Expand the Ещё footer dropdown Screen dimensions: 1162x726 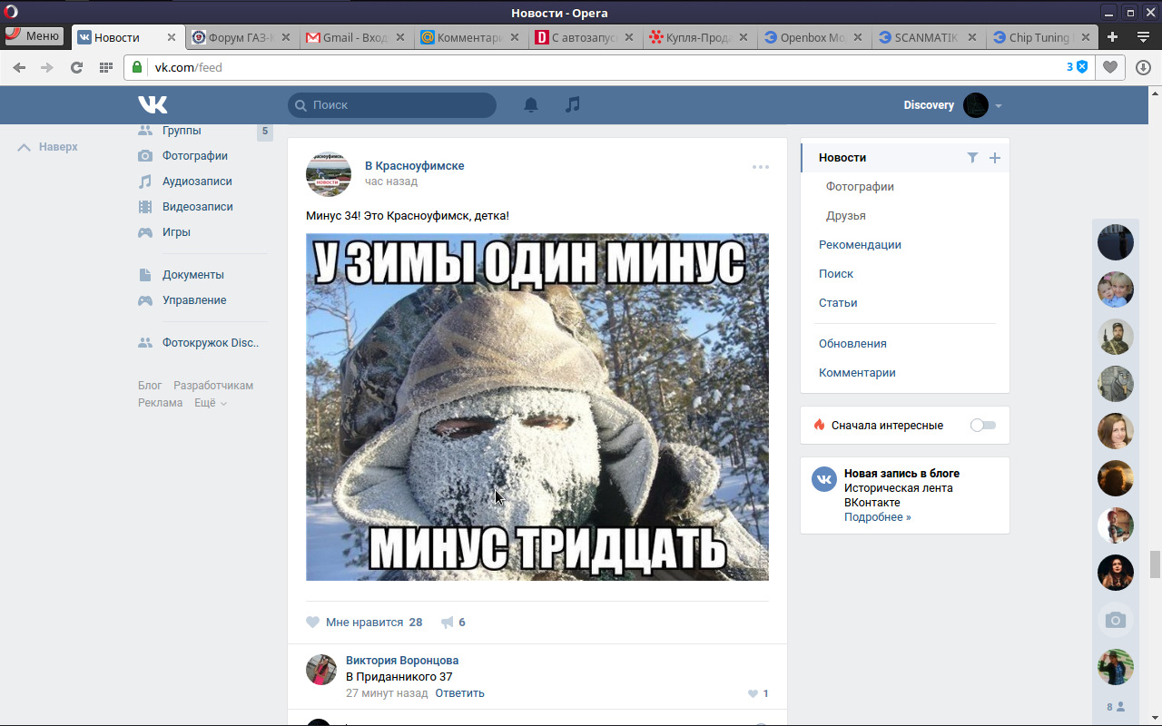tap(211, 403)
